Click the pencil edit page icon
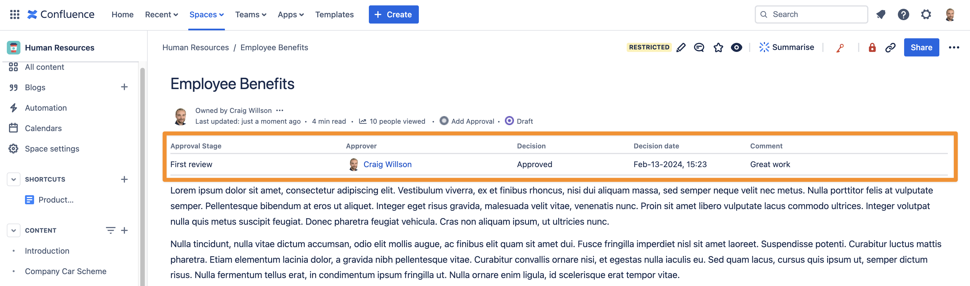This screenshot has height=286, width=970. [x=681, y=47]
